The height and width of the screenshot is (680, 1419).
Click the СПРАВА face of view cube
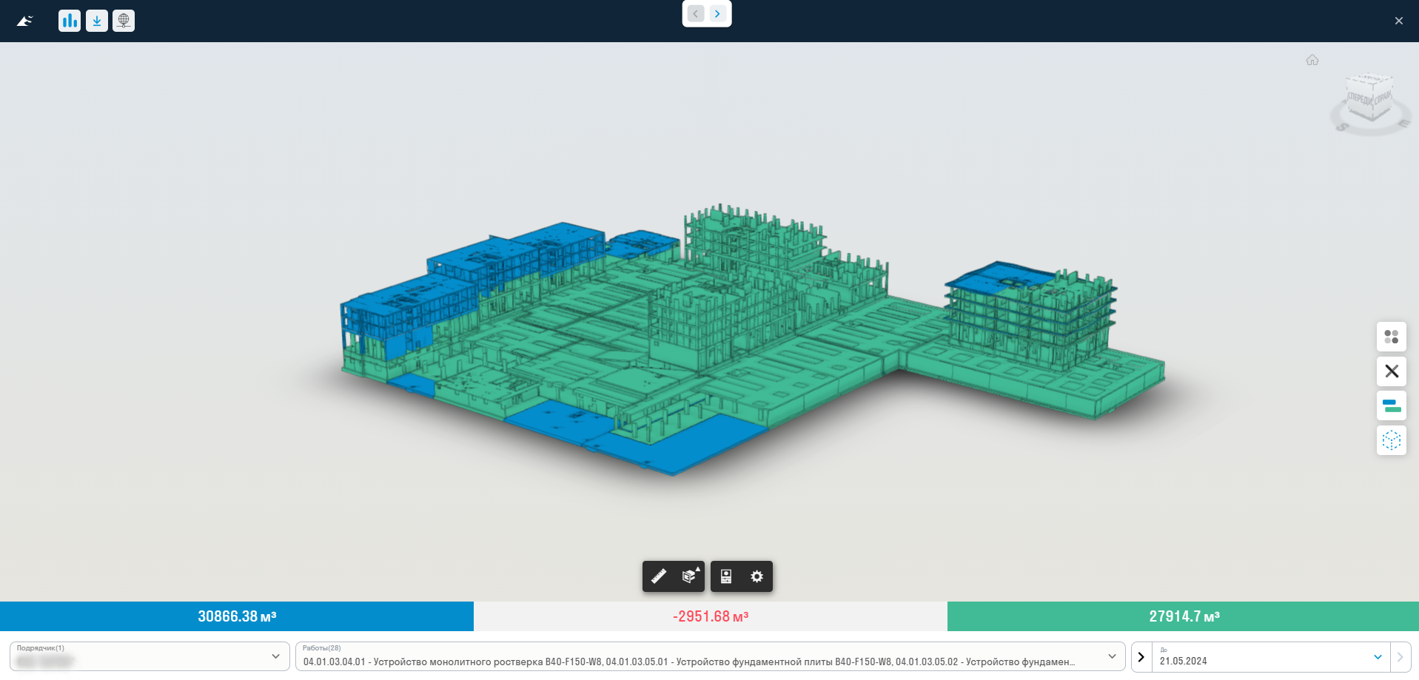pos(1383,98)
